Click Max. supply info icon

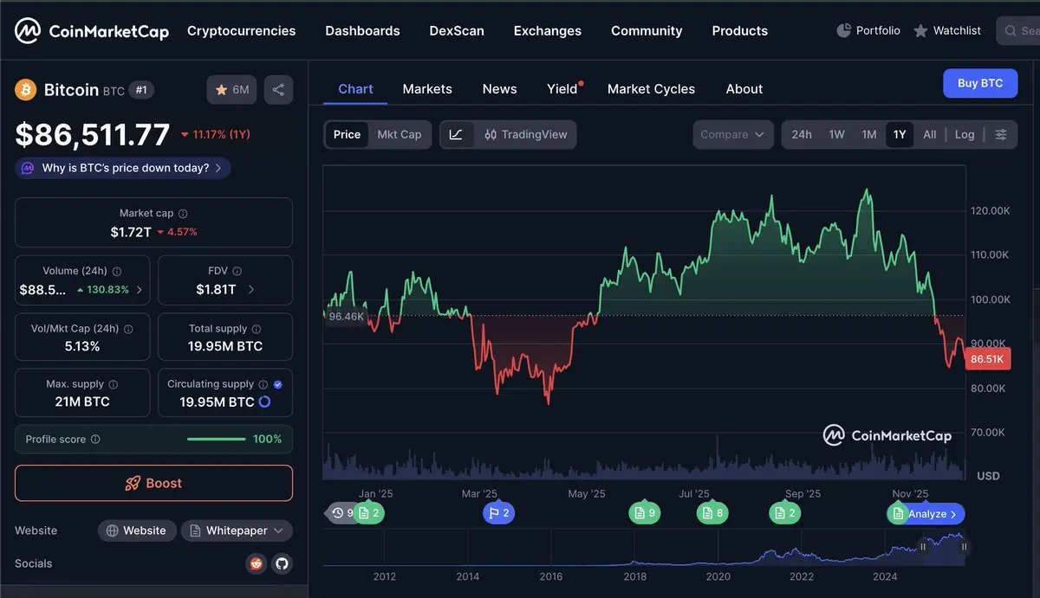113,384
